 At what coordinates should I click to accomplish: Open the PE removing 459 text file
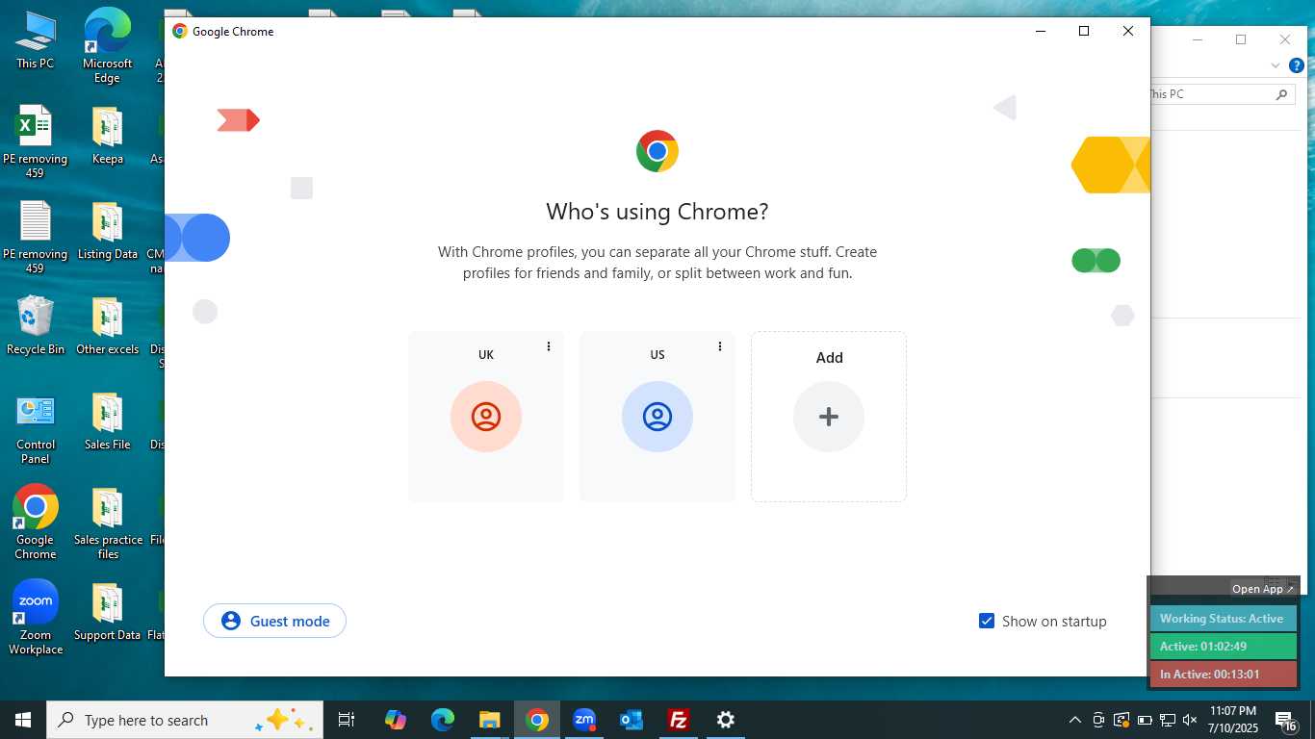(x=36, y=237)
